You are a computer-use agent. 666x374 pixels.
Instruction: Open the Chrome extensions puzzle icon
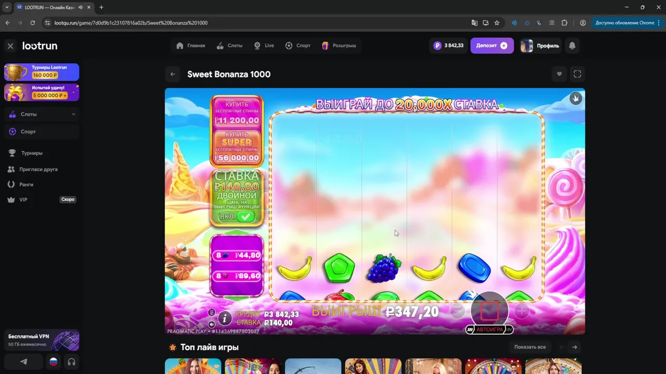565,23
